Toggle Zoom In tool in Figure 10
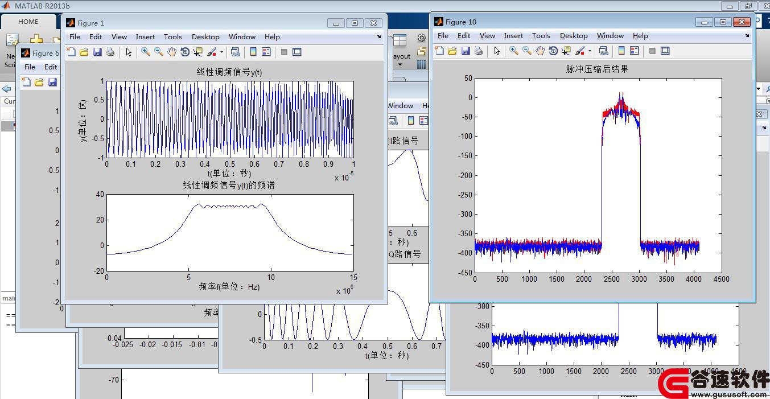Screen dimensions: 770x399 click(514, 51)
